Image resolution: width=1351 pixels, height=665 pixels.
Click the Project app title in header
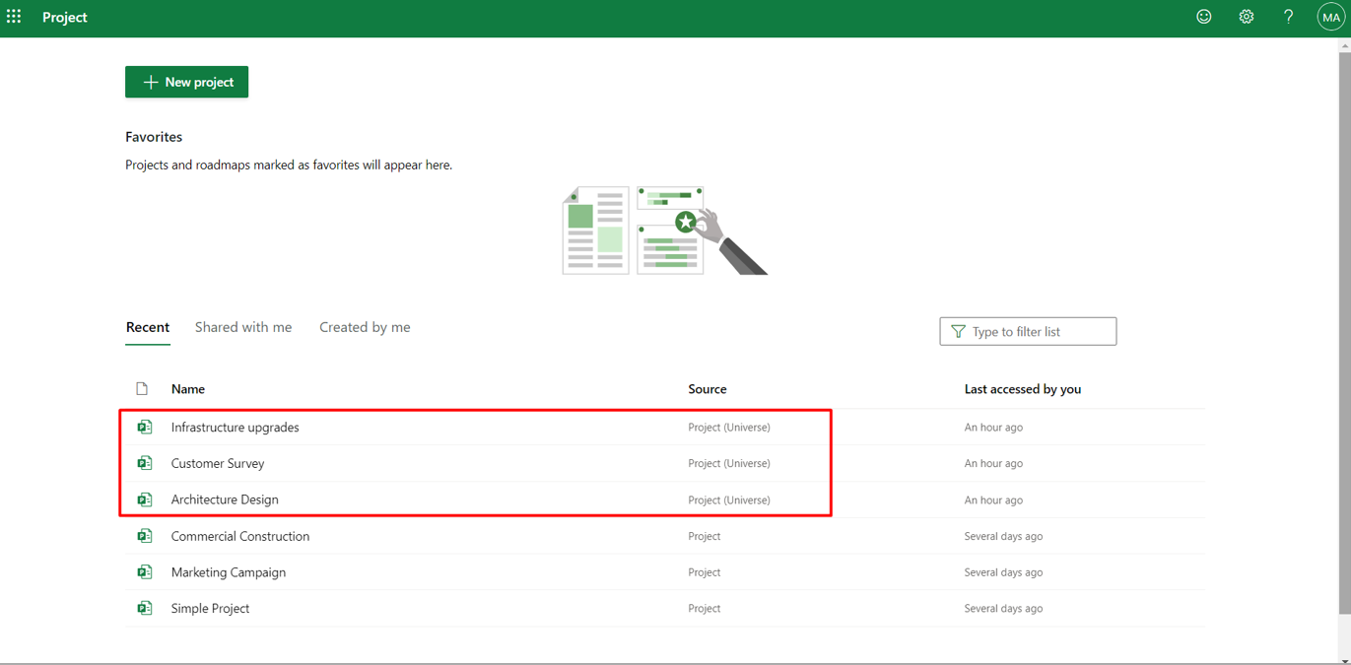[x=65, y=17]
